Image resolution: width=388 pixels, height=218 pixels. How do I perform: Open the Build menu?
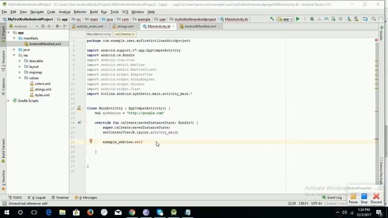(93, 12)
